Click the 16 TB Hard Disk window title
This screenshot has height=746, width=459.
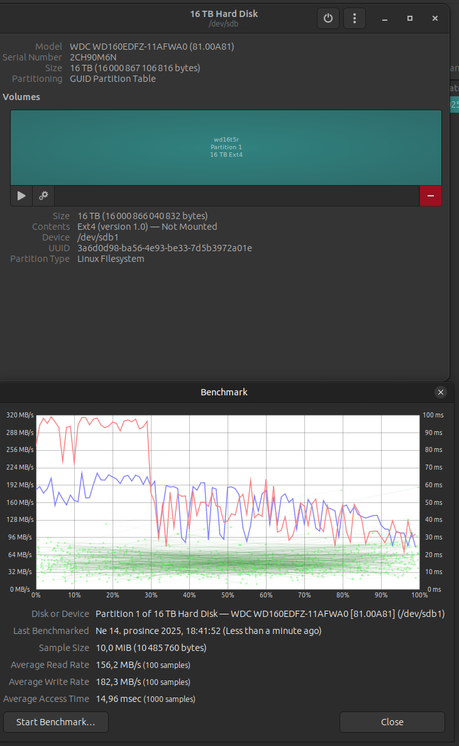click(224, 14)
